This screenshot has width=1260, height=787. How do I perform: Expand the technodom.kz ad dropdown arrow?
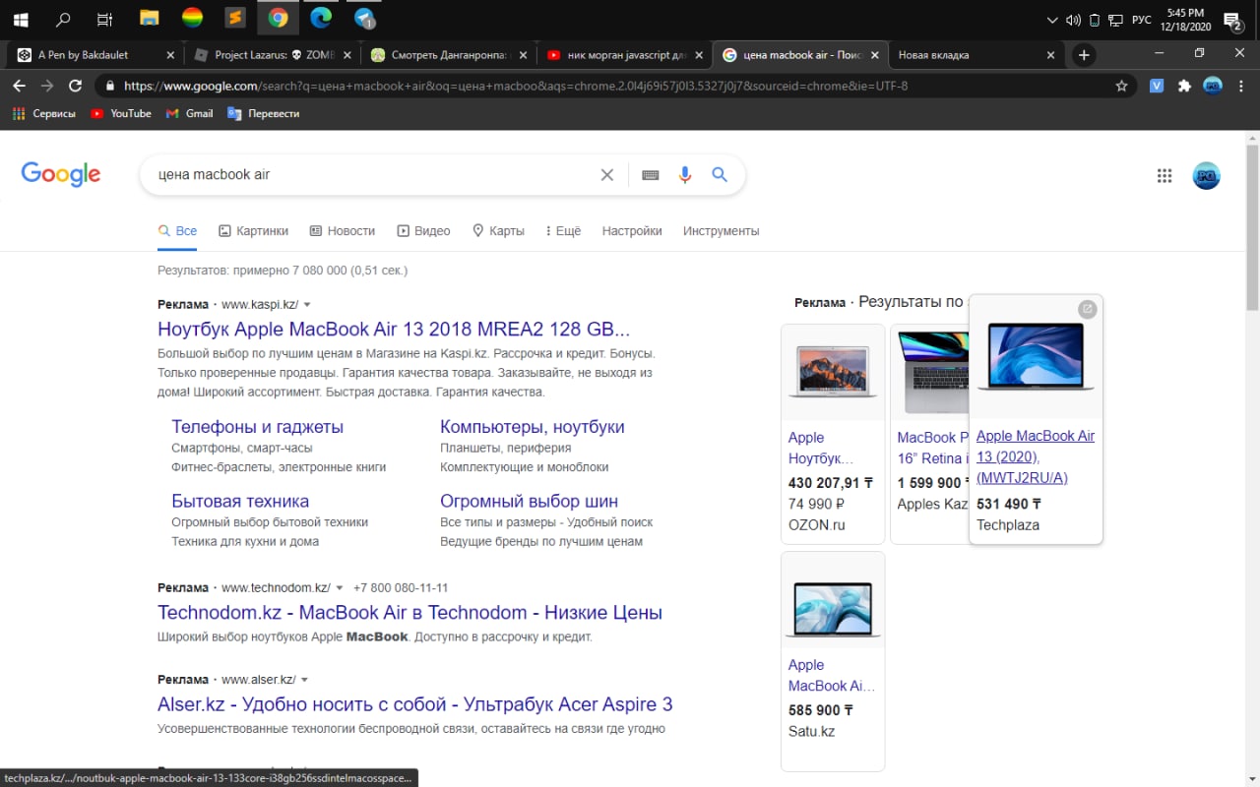(x=340, y=588)
